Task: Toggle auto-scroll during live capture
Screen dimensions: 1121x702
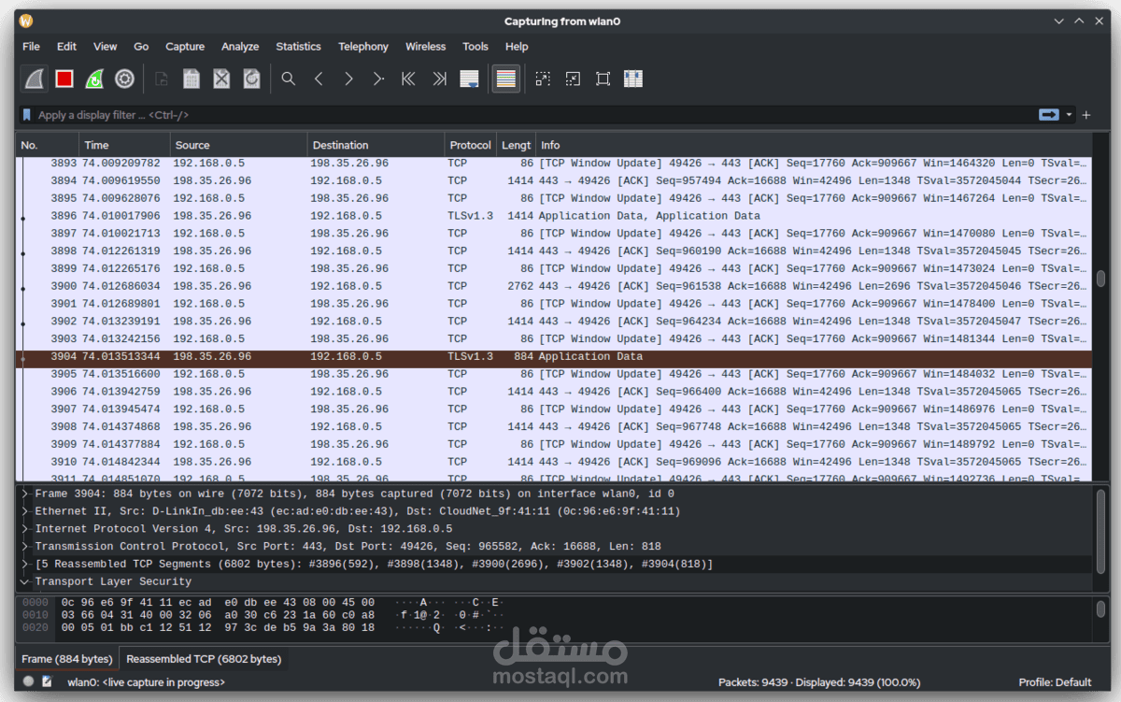Action: pos(469,79)
